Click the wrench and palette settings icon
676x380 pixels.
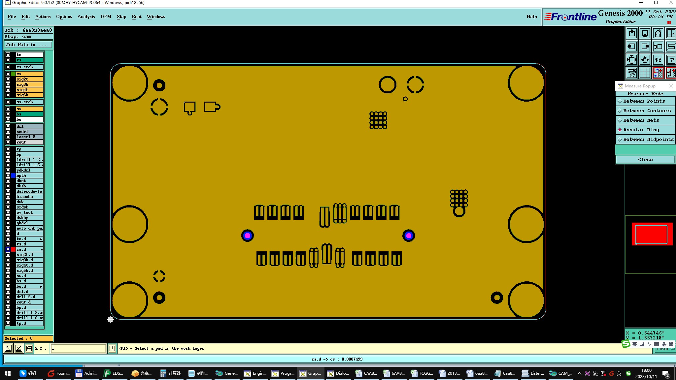click(632, 73)
